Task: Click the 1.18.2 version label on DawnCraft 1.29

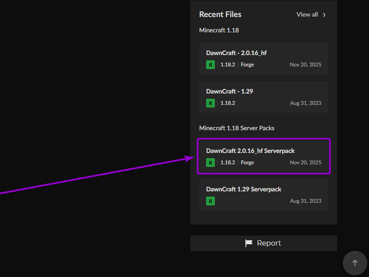Action: pyautogui.click(x=228, y=103)
